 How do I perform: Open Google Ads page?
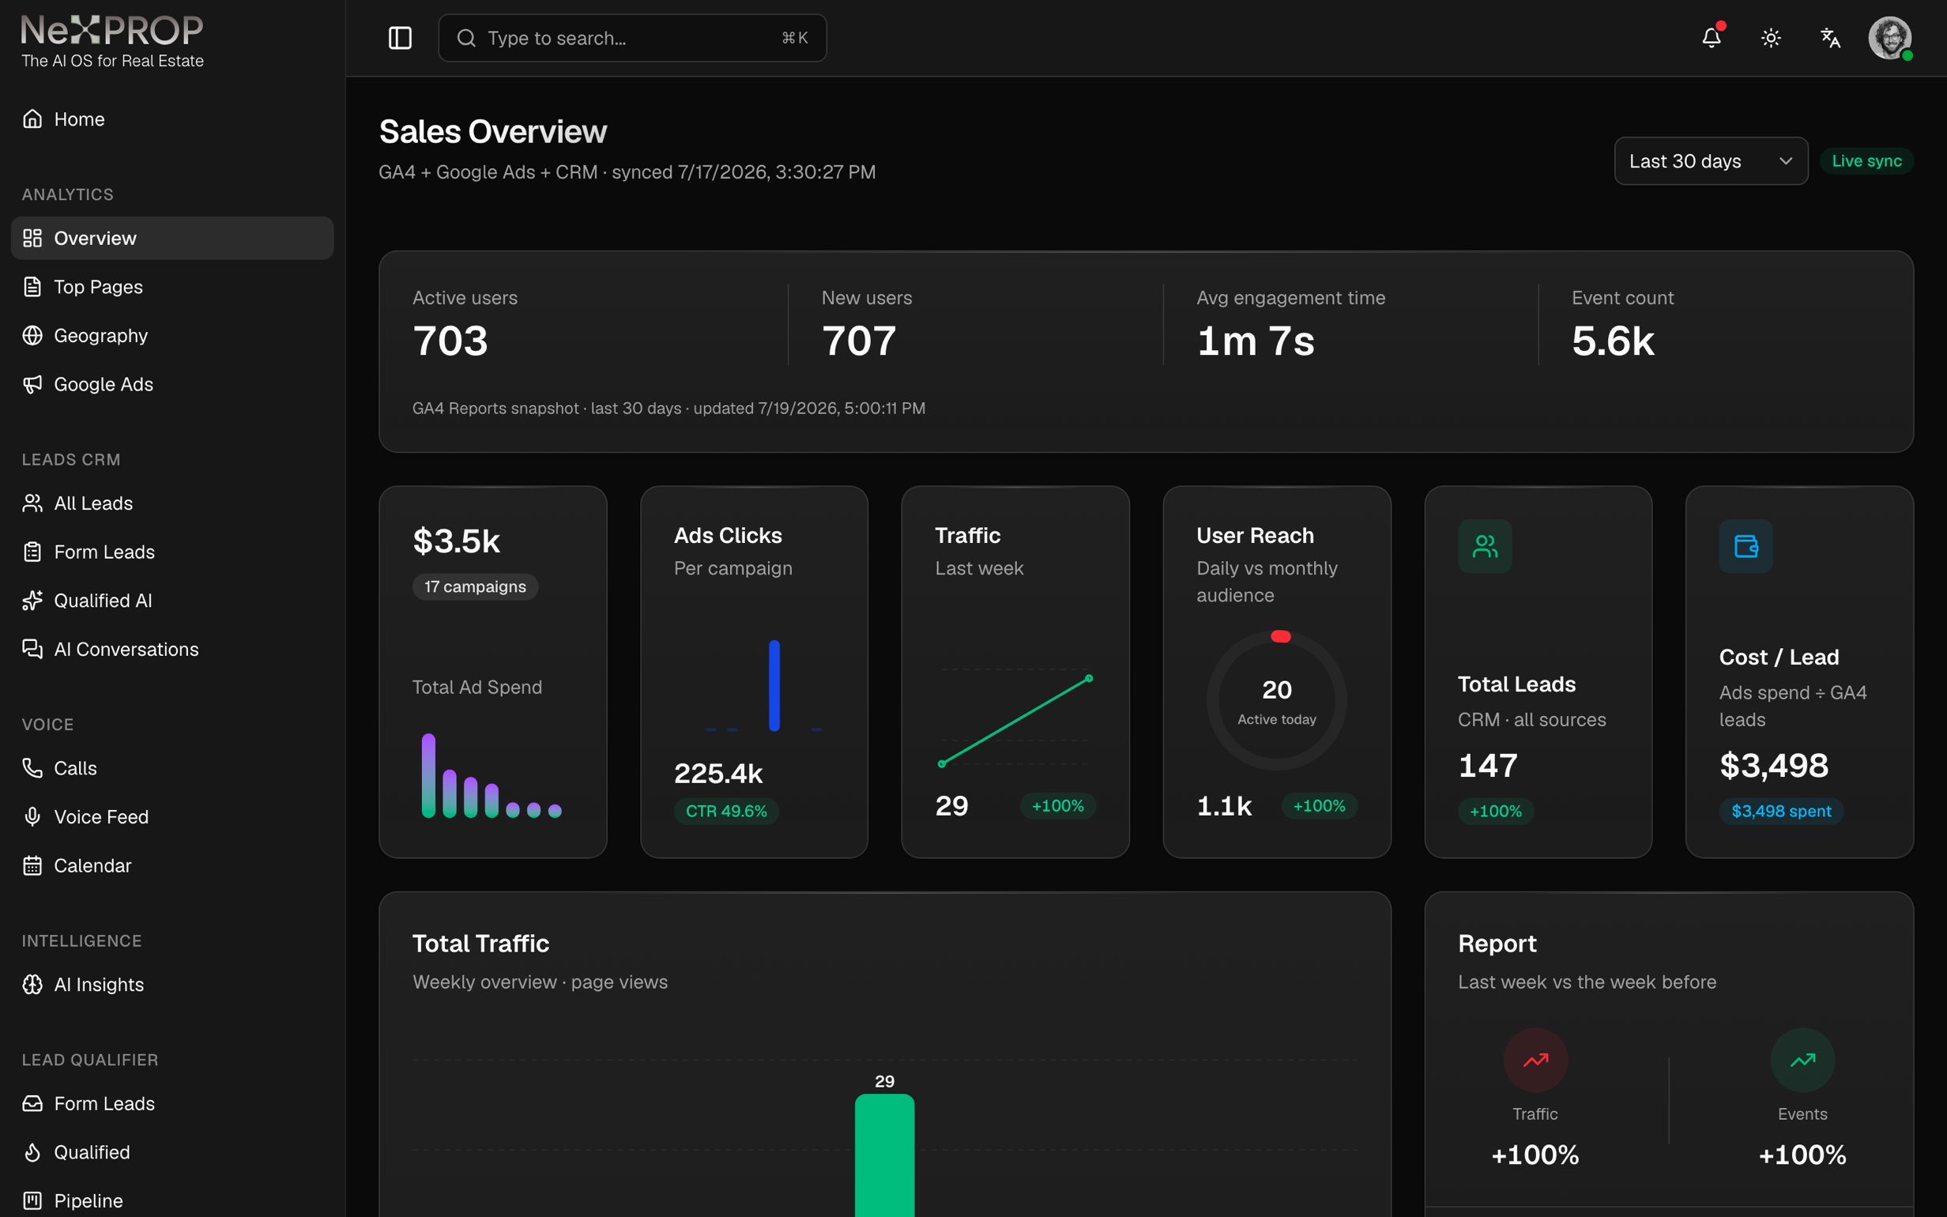coord(172,384)
